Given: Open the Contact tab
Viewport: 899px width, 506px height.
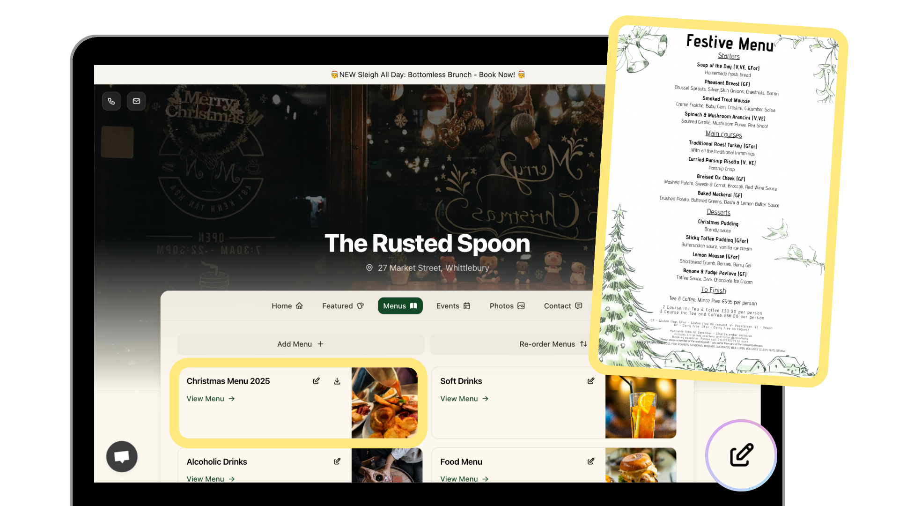Looking at the screenshot, I should [563, 306].
